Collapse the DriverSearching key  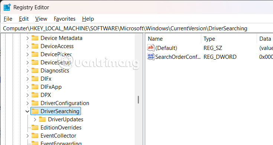pos(27,111)
